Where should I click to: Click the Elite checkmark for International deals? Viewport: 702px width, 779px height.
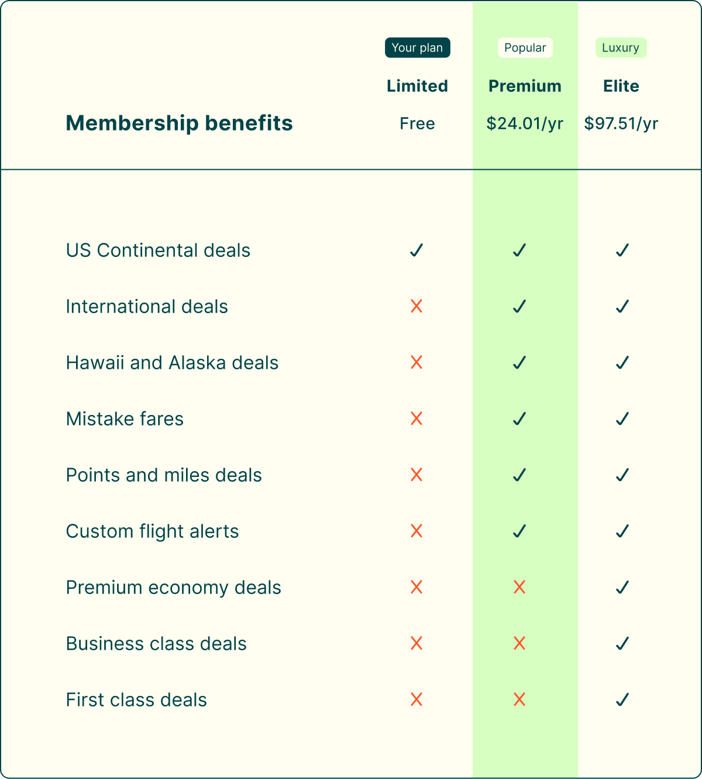click(622, 306)
